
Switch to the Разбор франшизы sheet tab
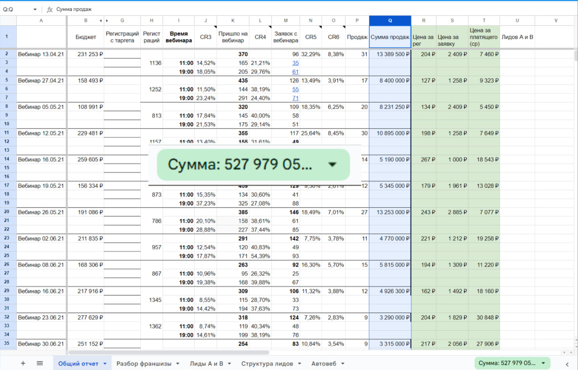coord(144,363)
